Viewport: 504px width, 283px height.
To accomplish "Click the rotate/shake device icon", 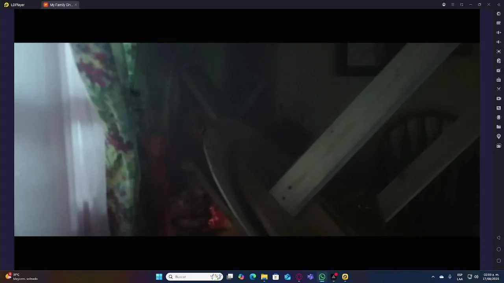I will pyautogui.click(x=498, y=118).
